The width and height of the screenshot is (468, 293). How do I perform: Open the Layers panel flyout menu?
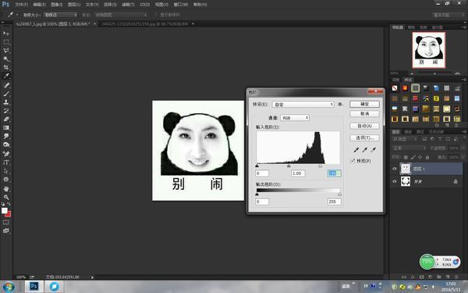coord(463,131)
